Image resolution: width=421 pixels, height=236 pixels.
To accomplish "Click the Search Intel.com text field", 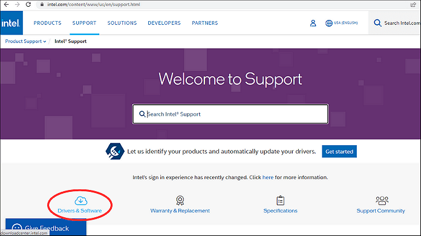I will coord(402,23).
